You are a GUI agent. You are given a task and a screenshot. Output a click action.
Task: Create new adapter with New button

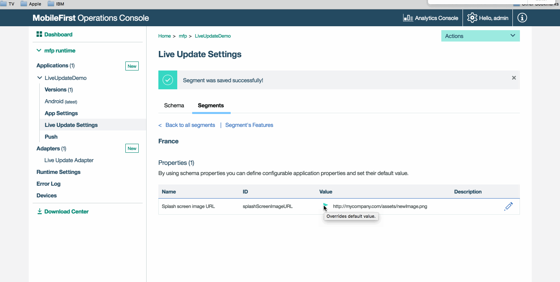click(x=132, y=148)
